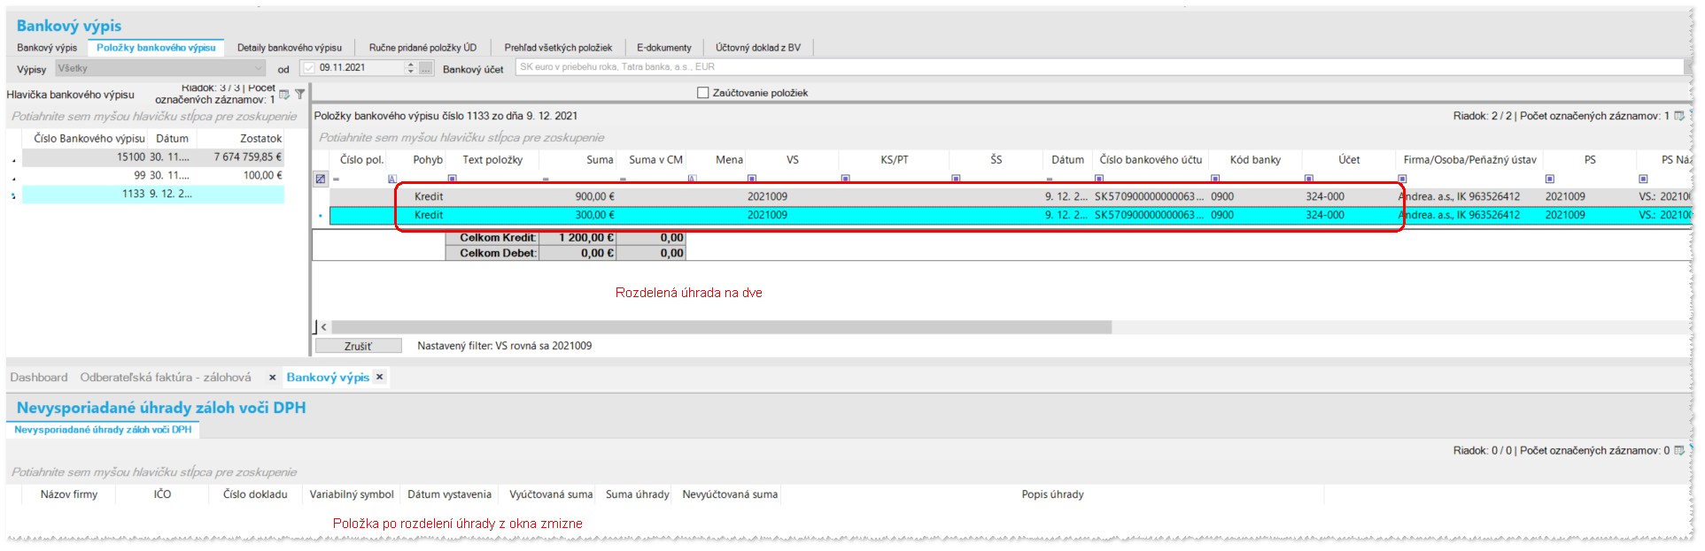The width and height of the screenshot is (1705, 551).
Task: Click the funnel filter icon in the header panel
Action: [x=300, y=94]
